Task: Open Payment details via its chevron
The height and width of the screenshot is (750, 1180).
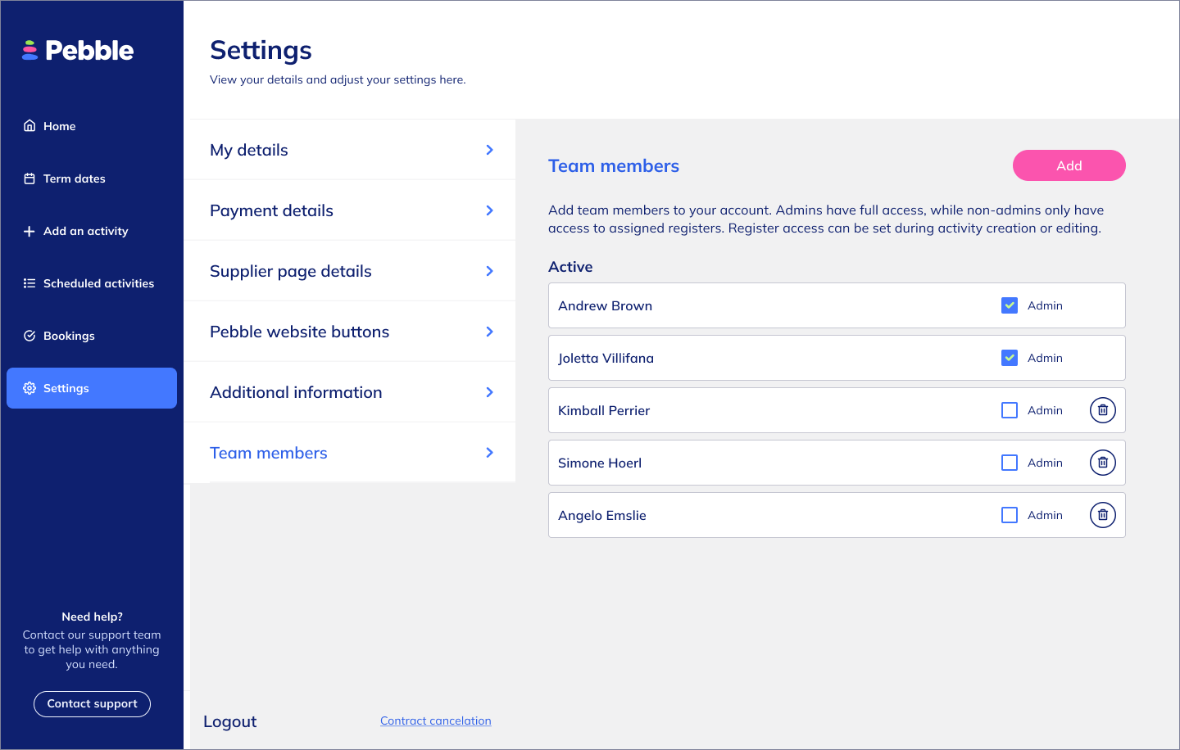Action: [x=489, y=210]
